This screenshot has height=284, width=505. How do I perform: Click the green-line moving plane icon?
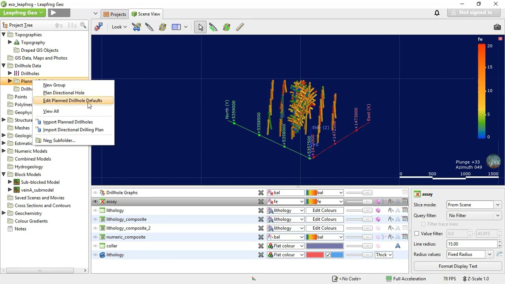[226, 27]
